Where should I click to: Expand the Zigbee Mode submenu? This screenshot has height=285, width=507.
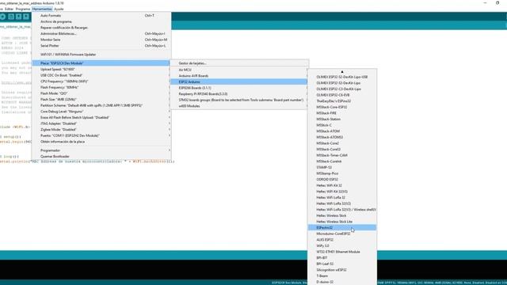click(x=101, y=130)
